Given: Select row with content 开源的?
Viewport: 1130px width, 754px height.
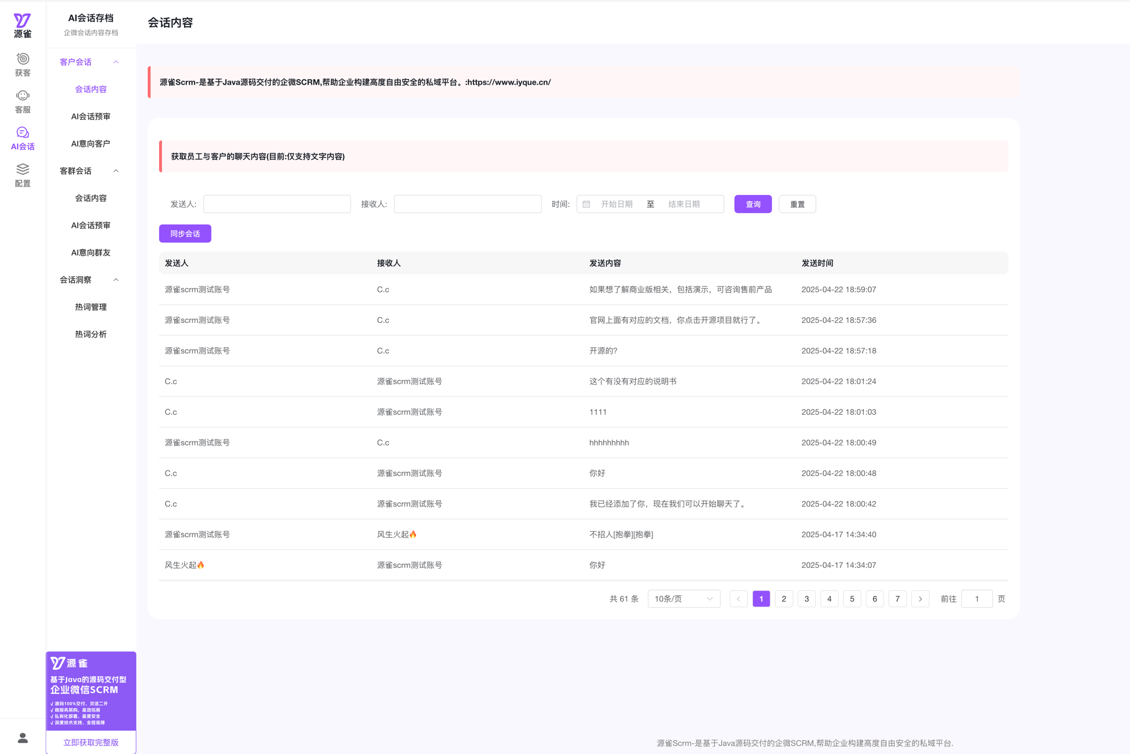Looking at the screenshot, I should [x=584, y=351].
